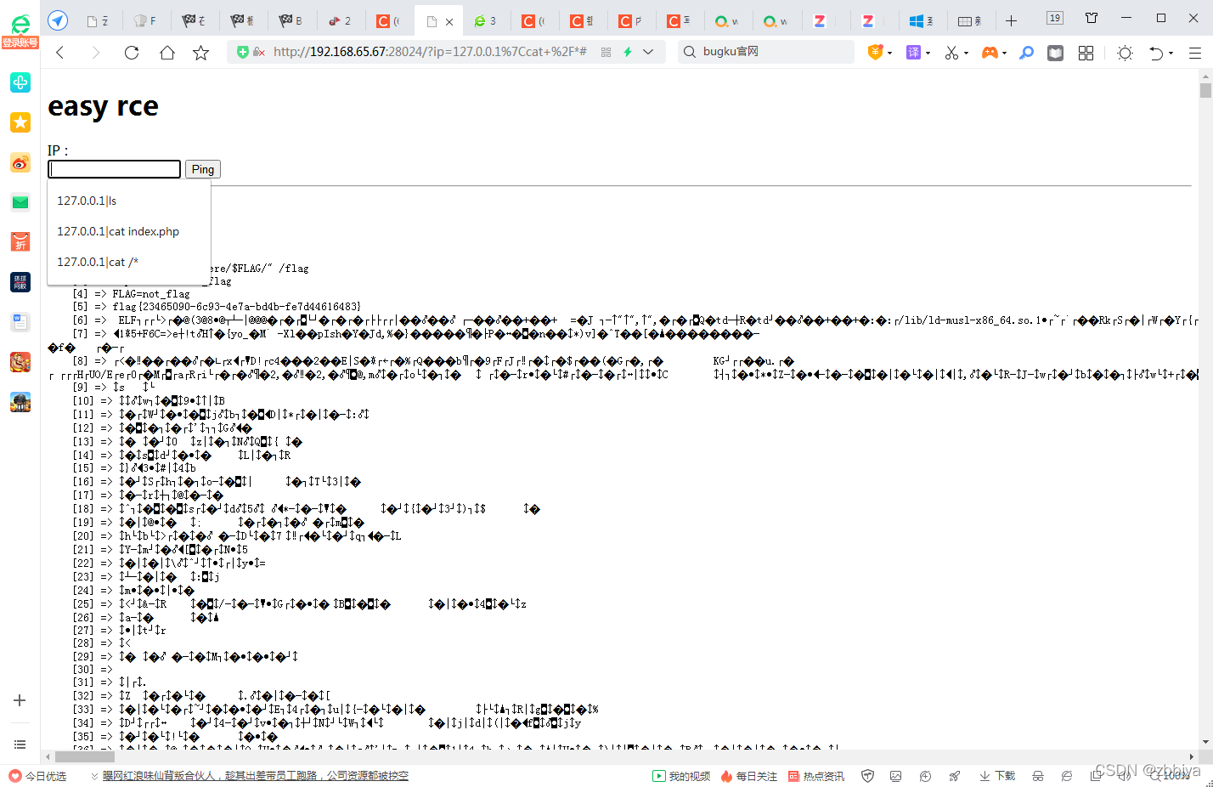1213x787 pixels.
Task: Click the QR code icon in address bar
Action: (606, 52)
